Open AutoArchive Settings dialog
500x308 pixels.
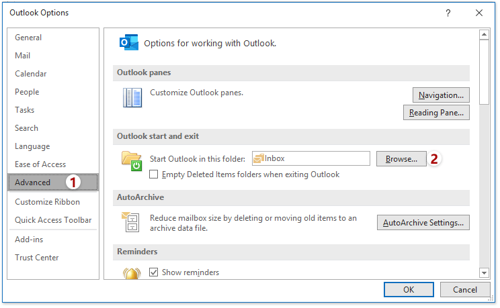423,223
